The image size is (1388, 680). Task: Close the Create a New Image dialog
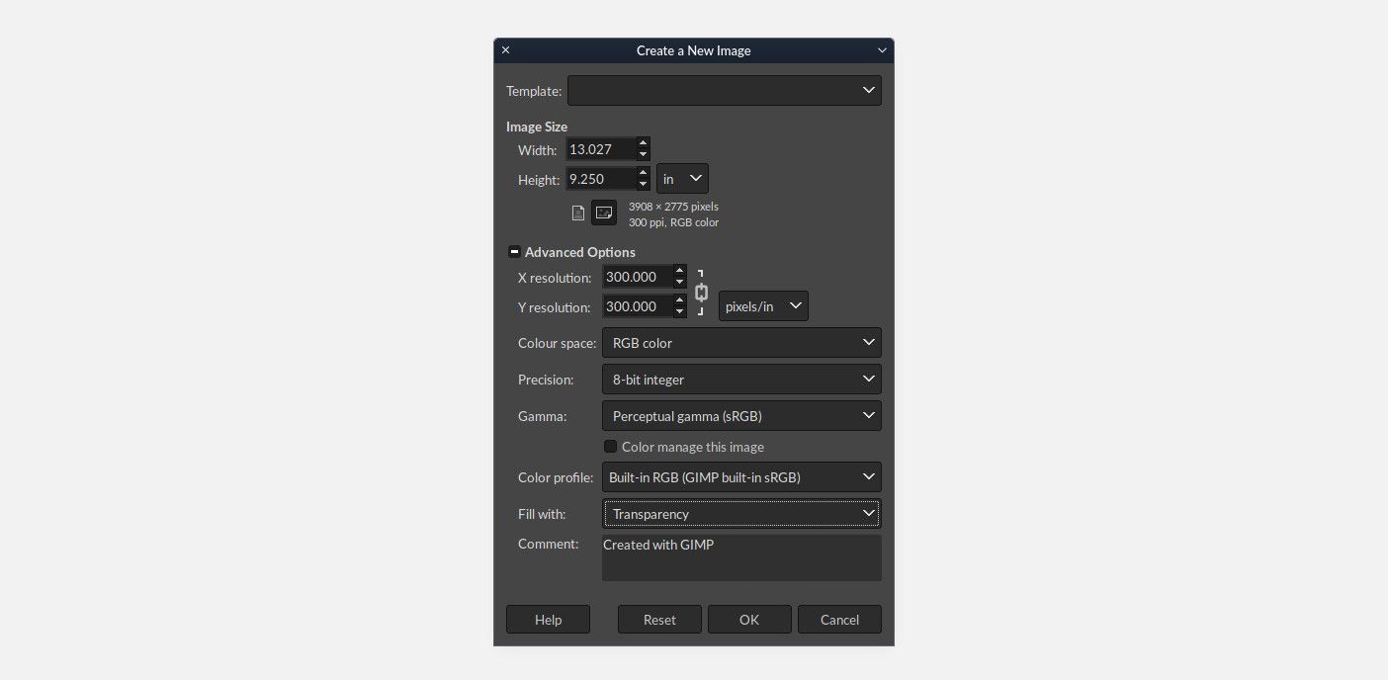[x=506, y=50]
